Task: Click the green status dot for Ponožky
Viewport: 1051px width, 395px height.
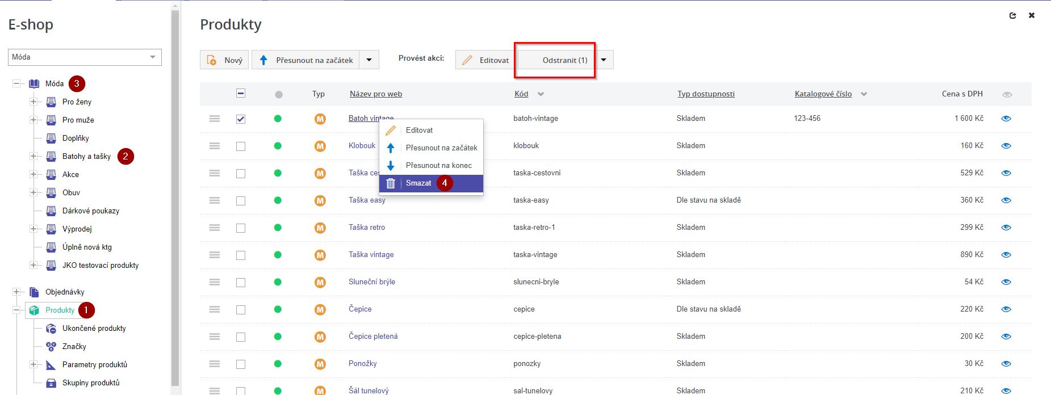Action: tap(278, 364)
